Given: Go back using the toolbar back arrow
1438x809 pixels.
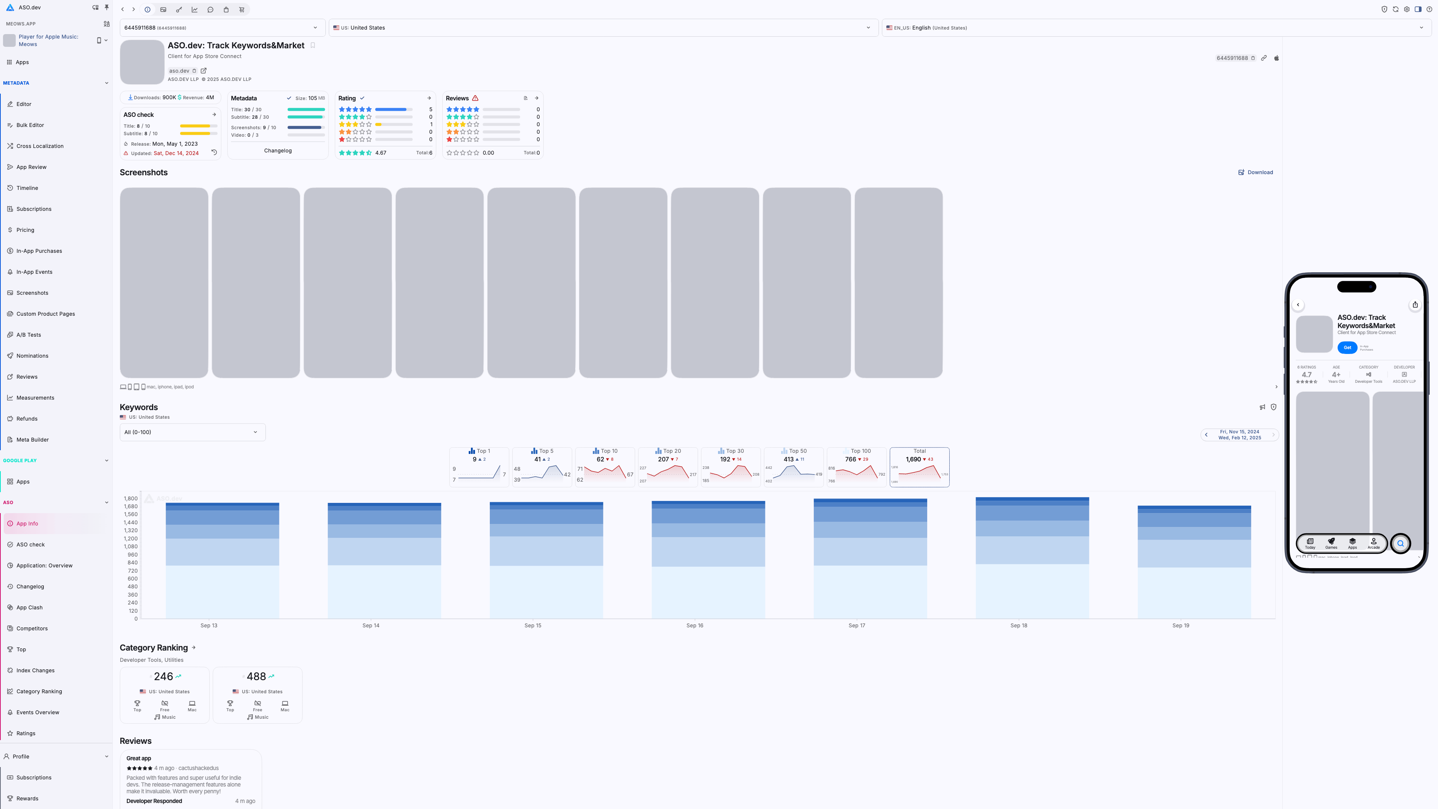Looking at the screenshot, I should pyautogui.click(x=123, y=9).
